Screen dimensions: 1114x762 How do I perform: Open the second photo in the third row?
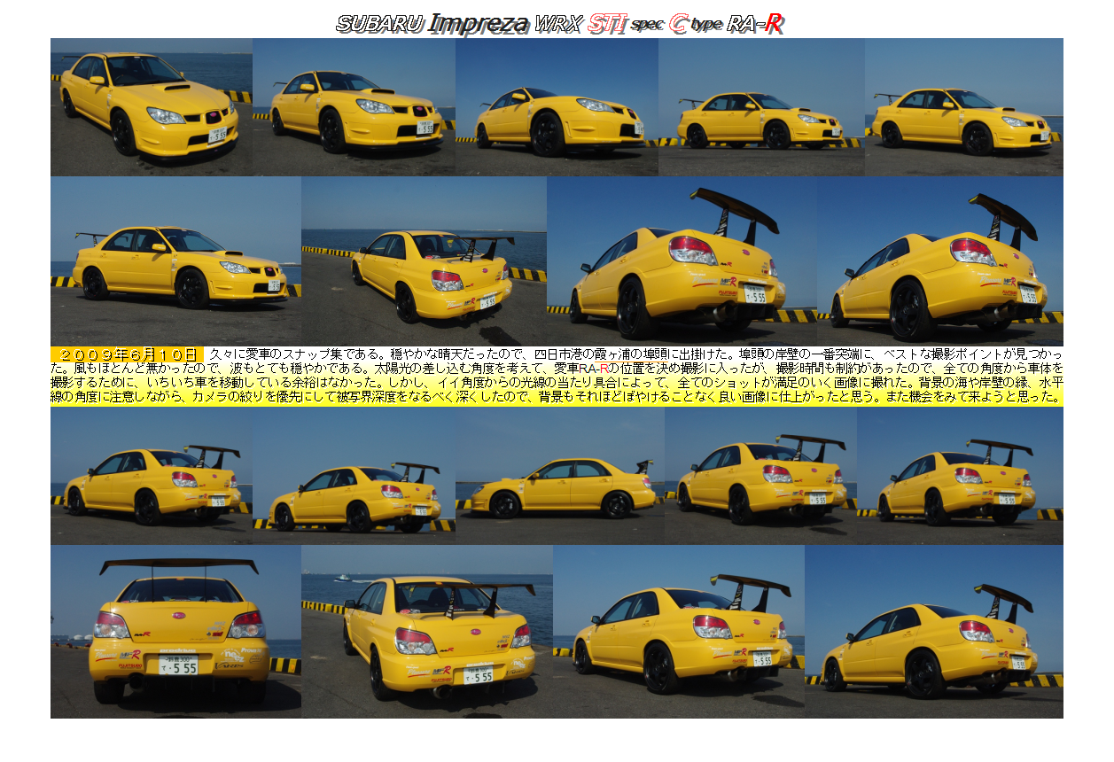click(x=354, y=476)
